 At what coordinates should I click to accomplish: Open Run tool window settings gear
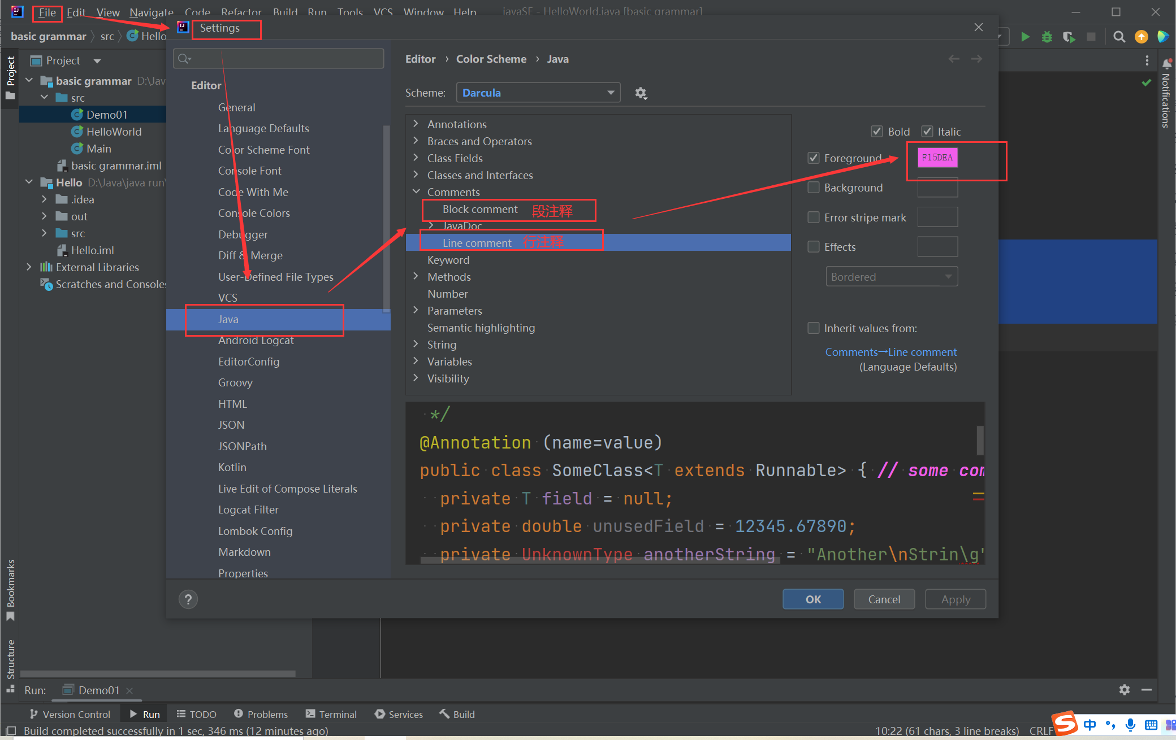tap(1124, 690)
